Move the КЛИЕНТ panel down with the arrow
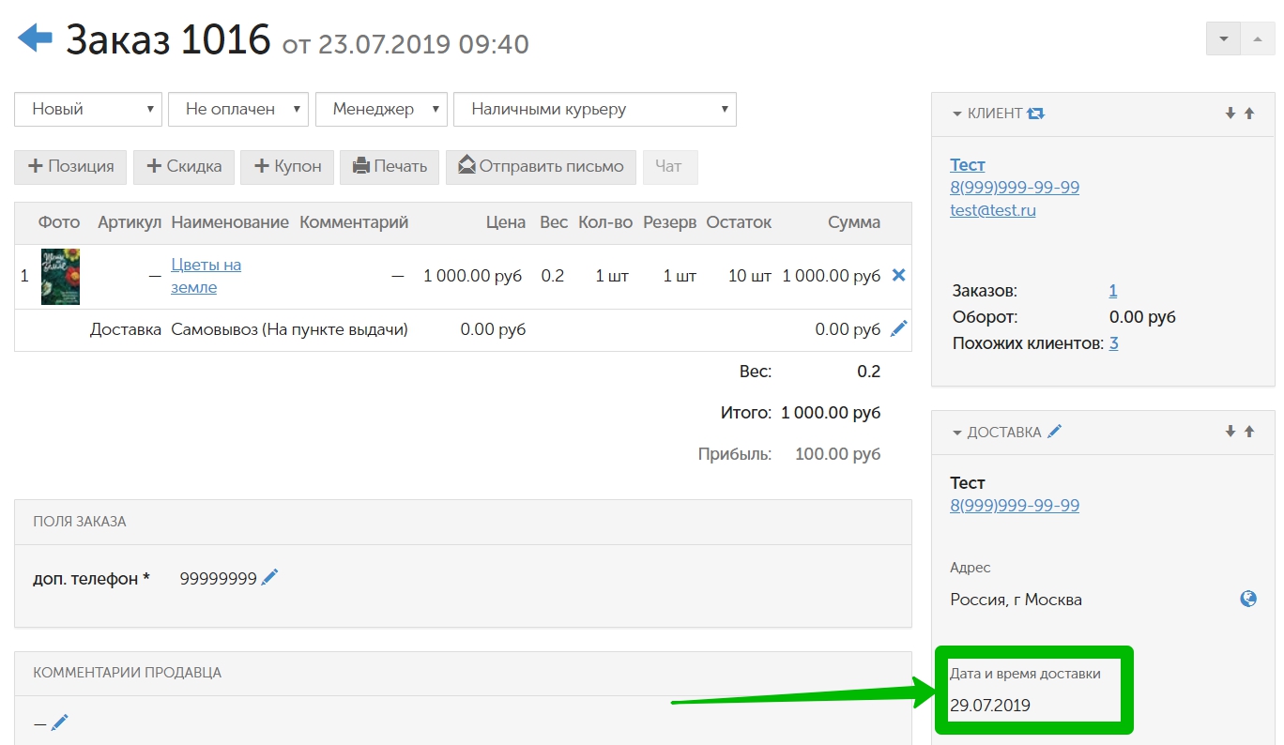1284x745 pixels. (x=1230, y=114)
